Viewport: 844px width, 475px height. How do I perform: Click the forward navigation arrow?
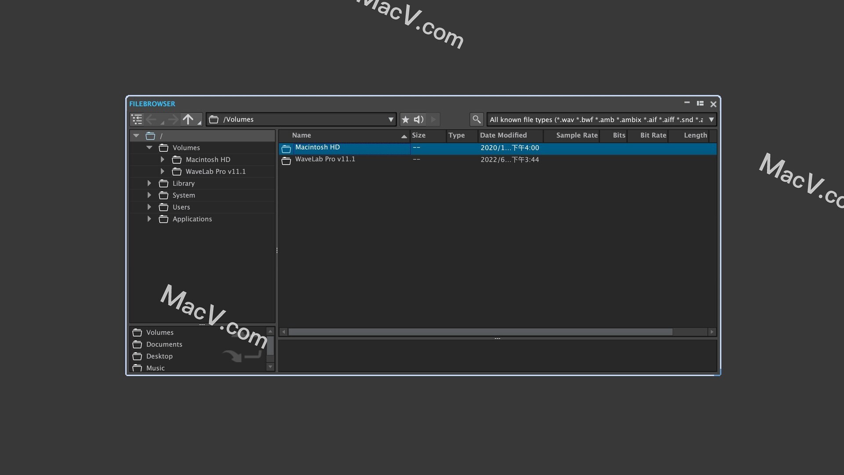[173, 119]
